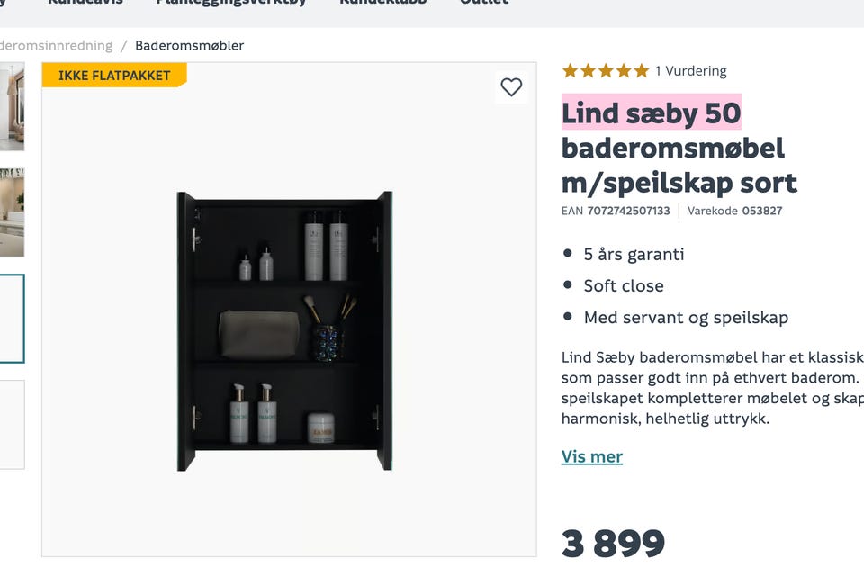Select the thumbnail with the teal border
The image size is (864, 568).
click(12, 318)
